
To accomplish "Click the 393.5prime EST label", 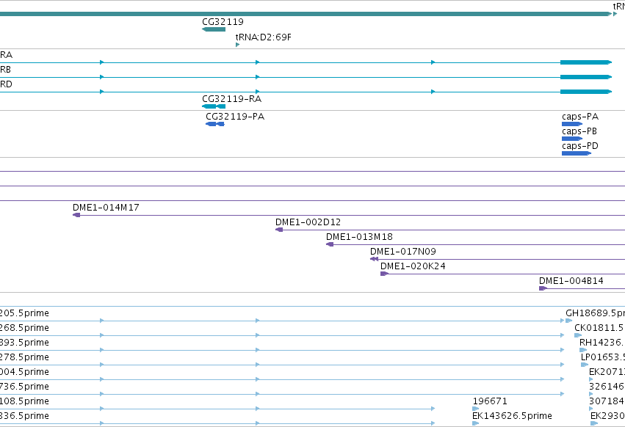I will (24, 343).
